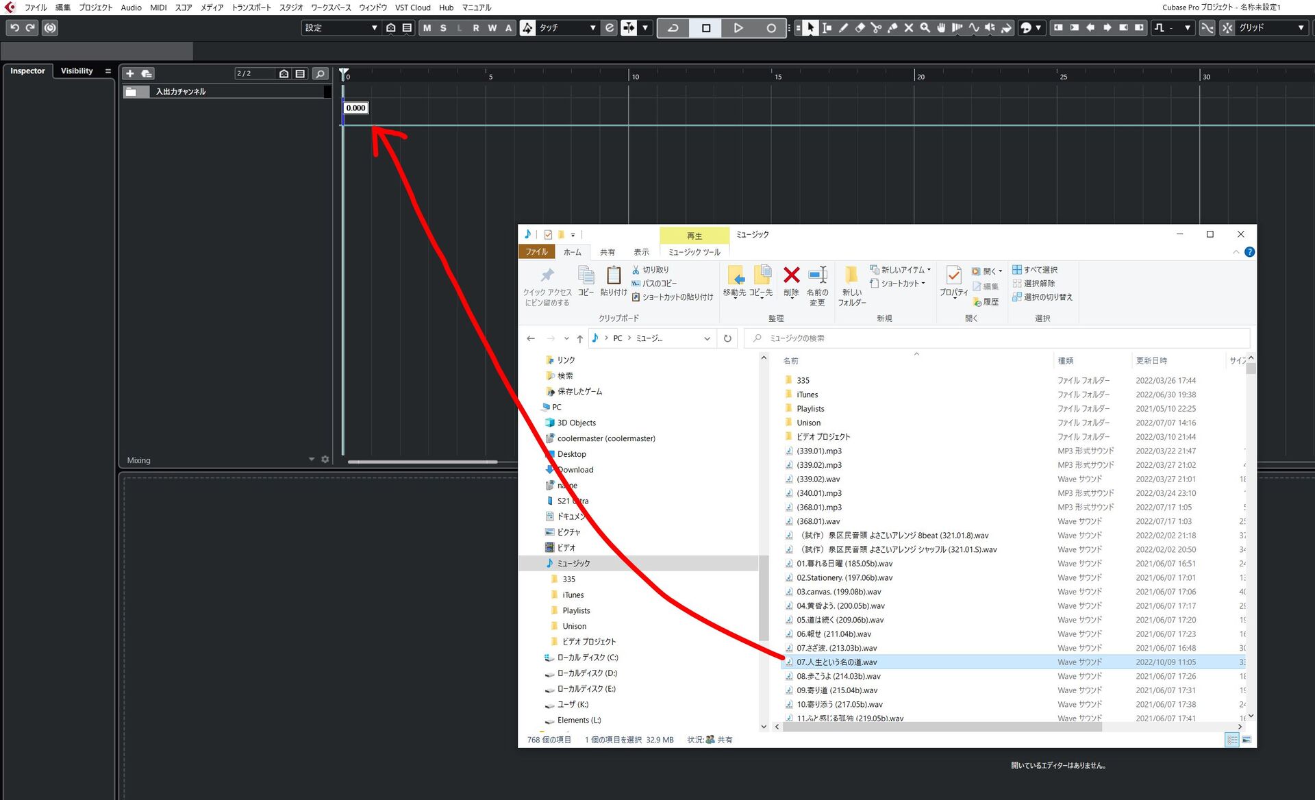This screenshot has width=1315, height=800.
Task: Select the Draw pencil tool
Action: 844,28
